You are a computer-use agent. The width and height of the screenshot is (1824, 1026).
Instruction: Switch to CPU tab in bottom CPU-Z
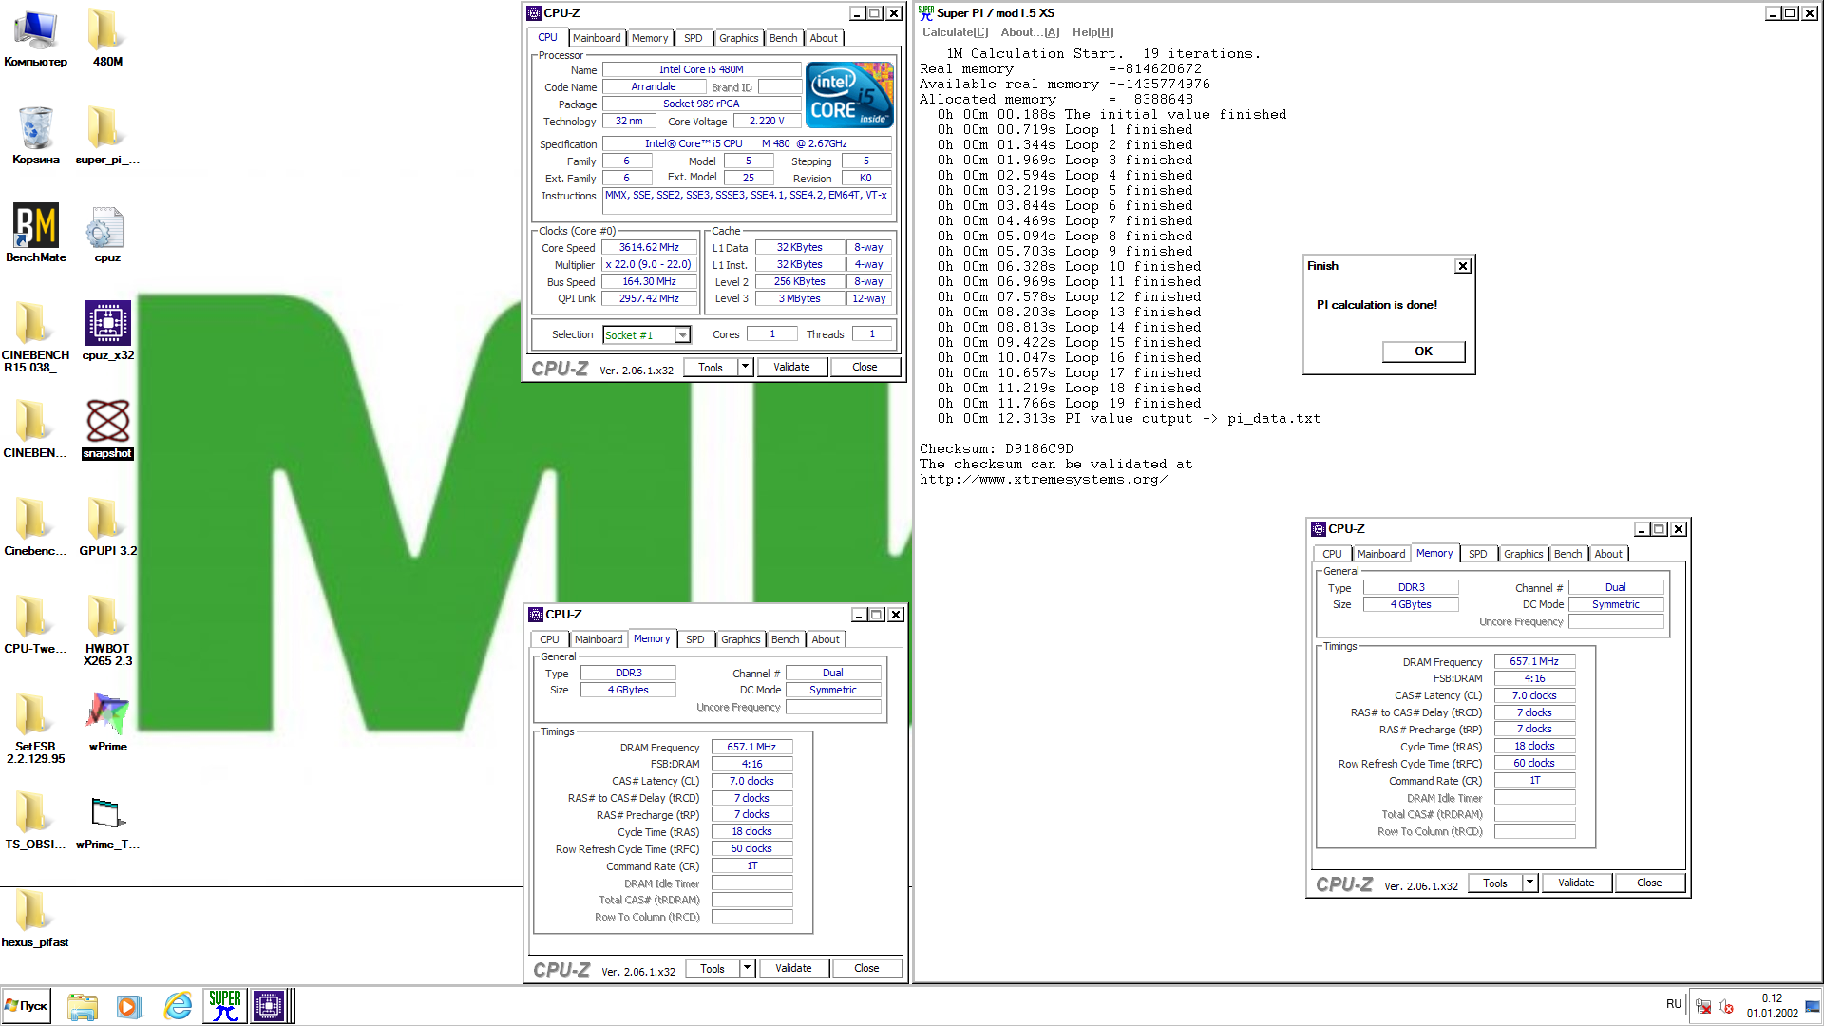click(550, 639)
